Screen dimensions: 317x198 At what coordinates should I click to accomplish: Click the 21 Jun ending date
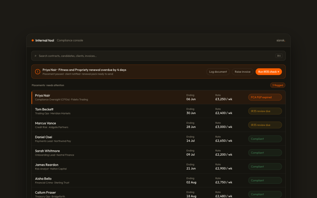191,169
